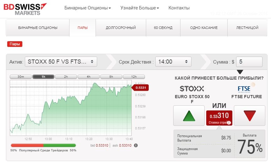Click the 75% payout figure
271x163 pixels.
[250, 147]
